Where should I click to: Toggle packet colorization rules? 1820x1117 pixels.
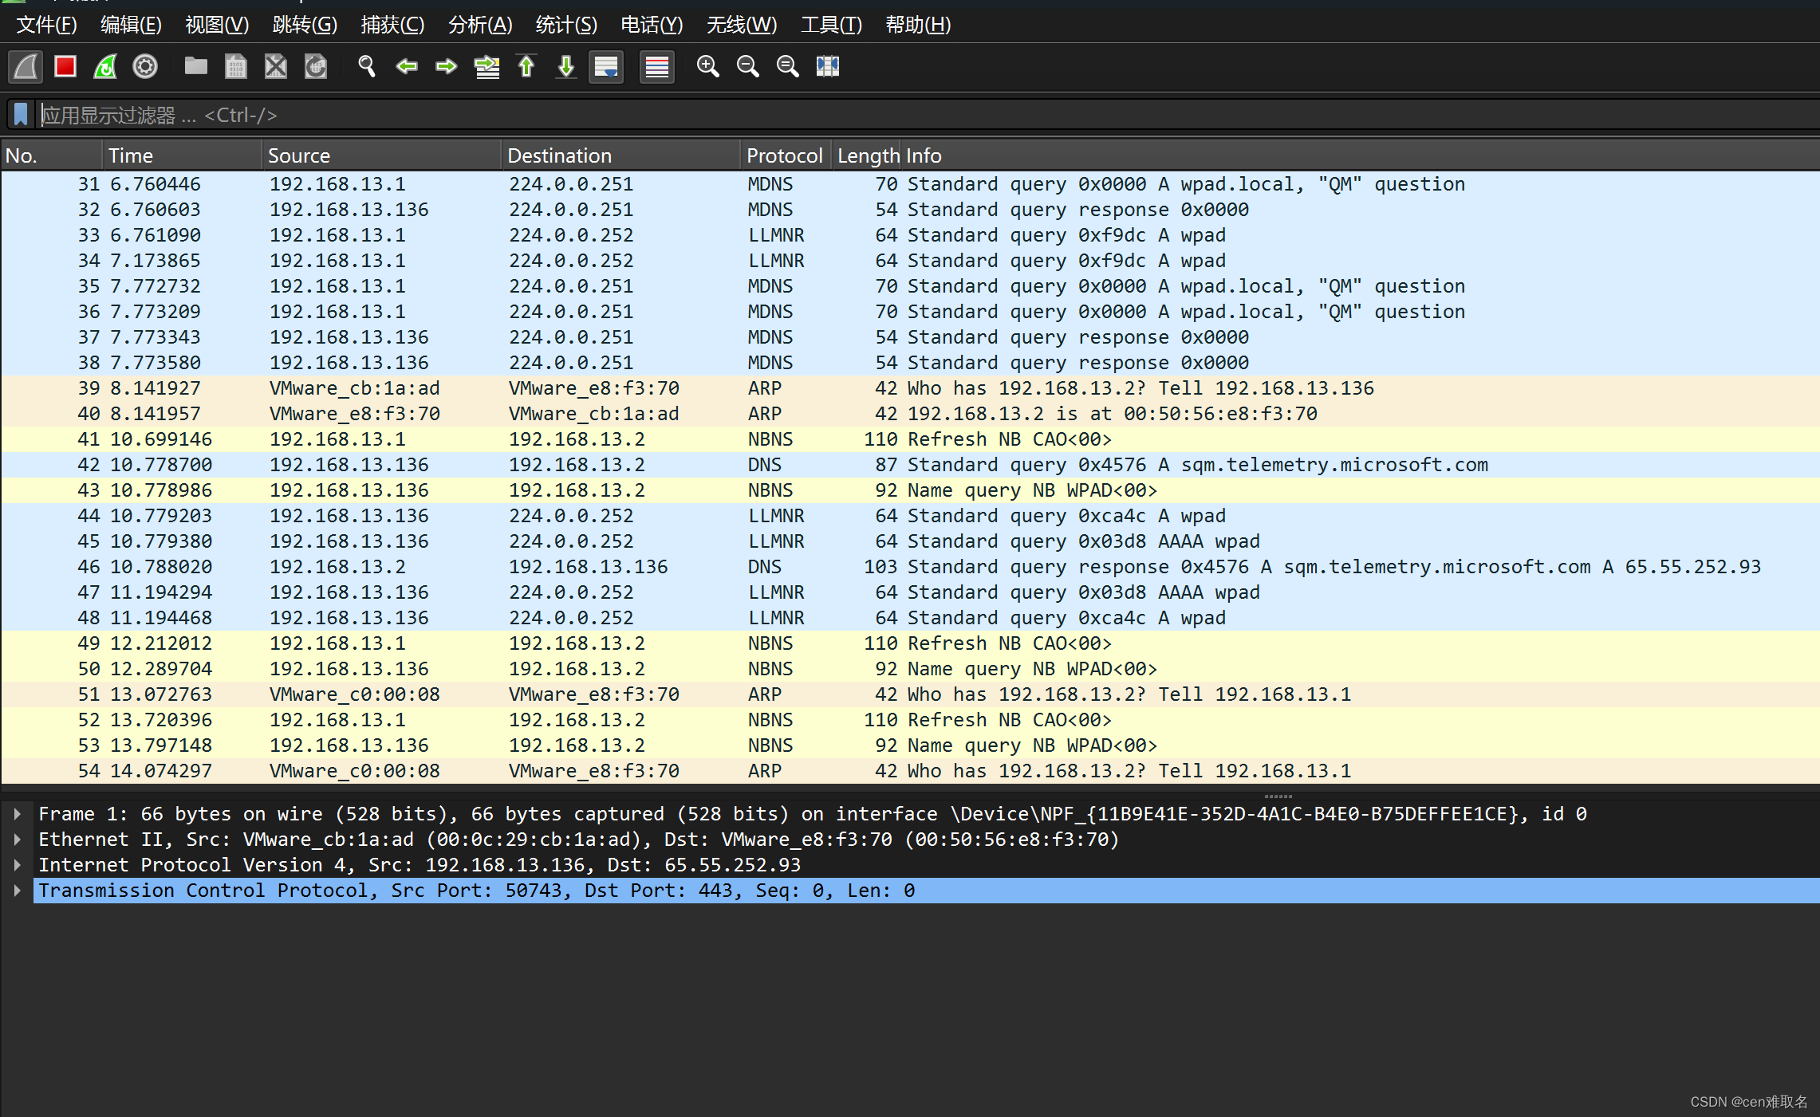[657, 66]
